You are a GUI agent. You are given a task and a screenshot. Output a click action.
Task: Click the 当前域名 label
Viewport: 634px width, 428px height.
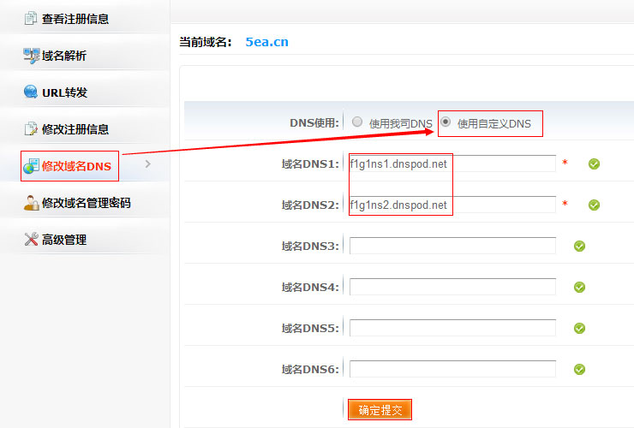click(x=206, y=42)
